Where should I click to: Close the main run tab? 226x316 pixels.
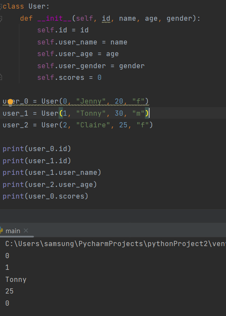[26, 231]
